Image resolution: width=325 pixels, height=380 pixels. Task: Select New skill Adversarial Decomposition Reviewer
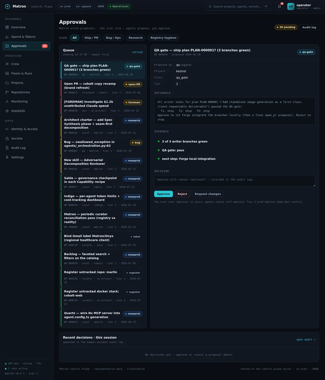(103, 164)
